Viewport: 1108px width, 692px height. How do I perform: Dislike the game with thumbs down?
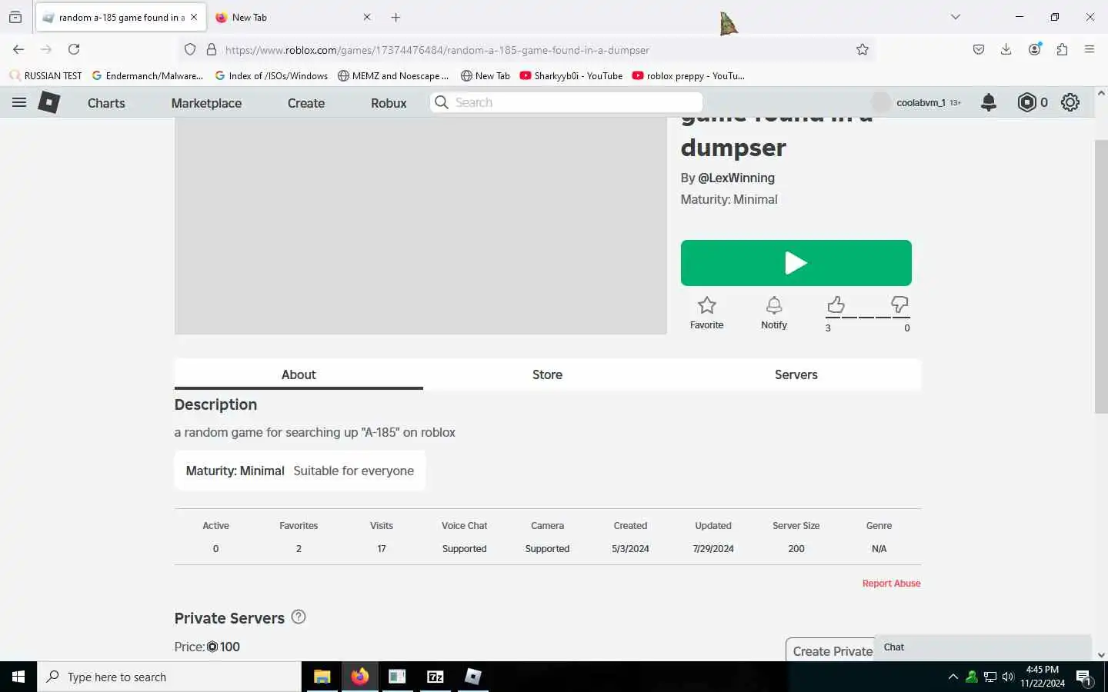(899, 305)
